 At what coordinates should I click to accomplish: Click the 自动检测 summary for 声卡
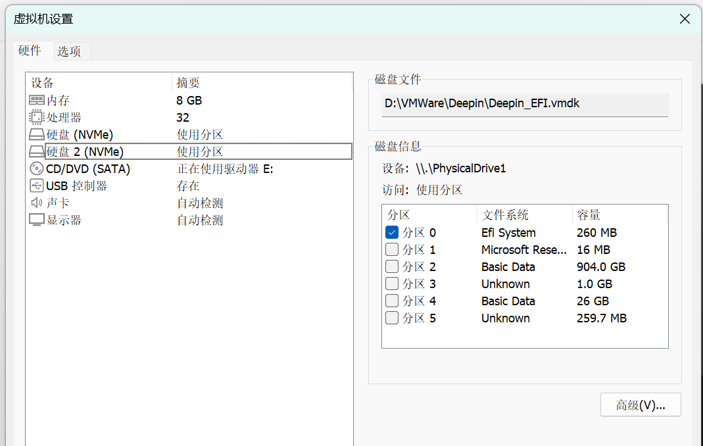point(199,203)
